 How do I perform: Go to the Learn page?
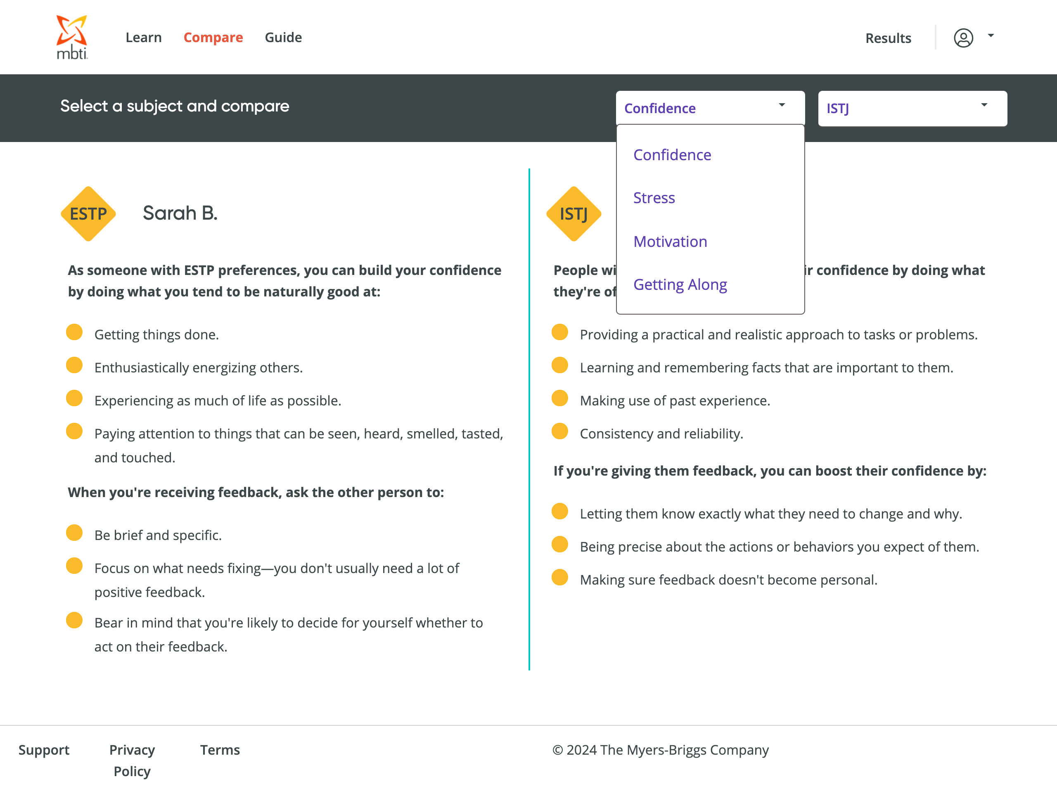click(x=143, y=37)
